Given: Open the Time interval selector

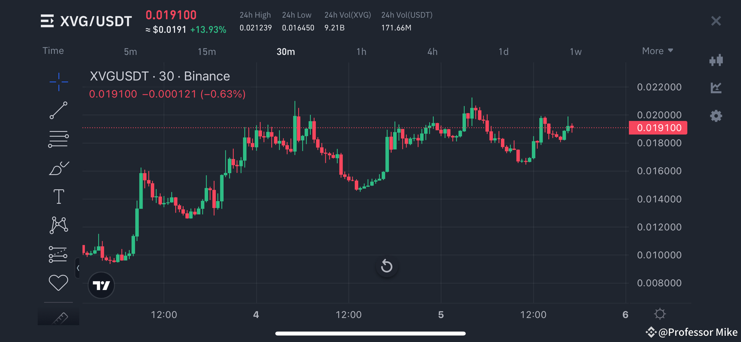Looking at the screenshot, I should tap(53, 50).
